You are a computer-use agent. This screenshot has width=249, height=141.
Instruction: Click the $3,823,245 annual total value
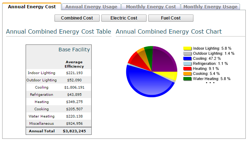click(x=74, y=131)
